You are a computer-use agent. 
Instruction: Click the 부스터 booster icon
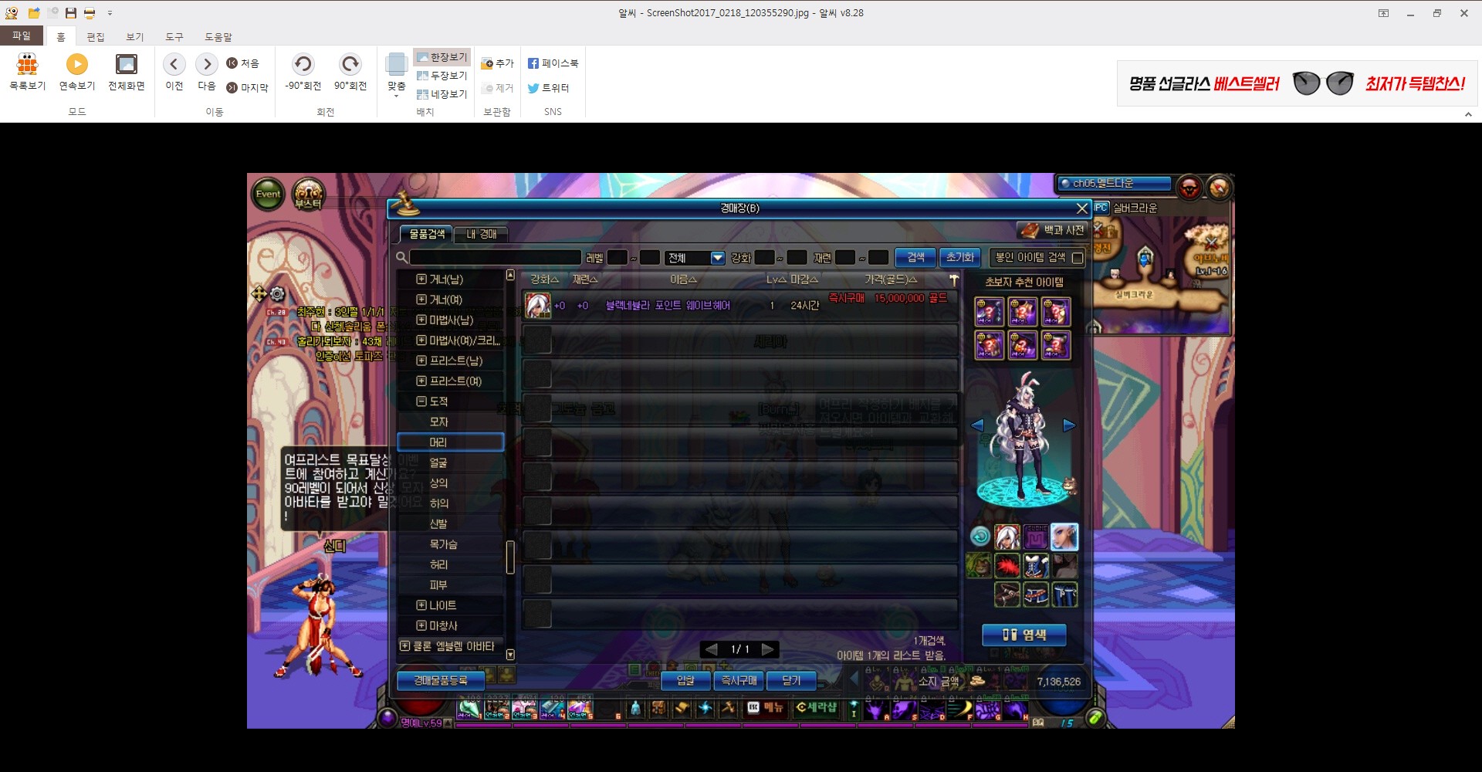(x=308, y=195)
